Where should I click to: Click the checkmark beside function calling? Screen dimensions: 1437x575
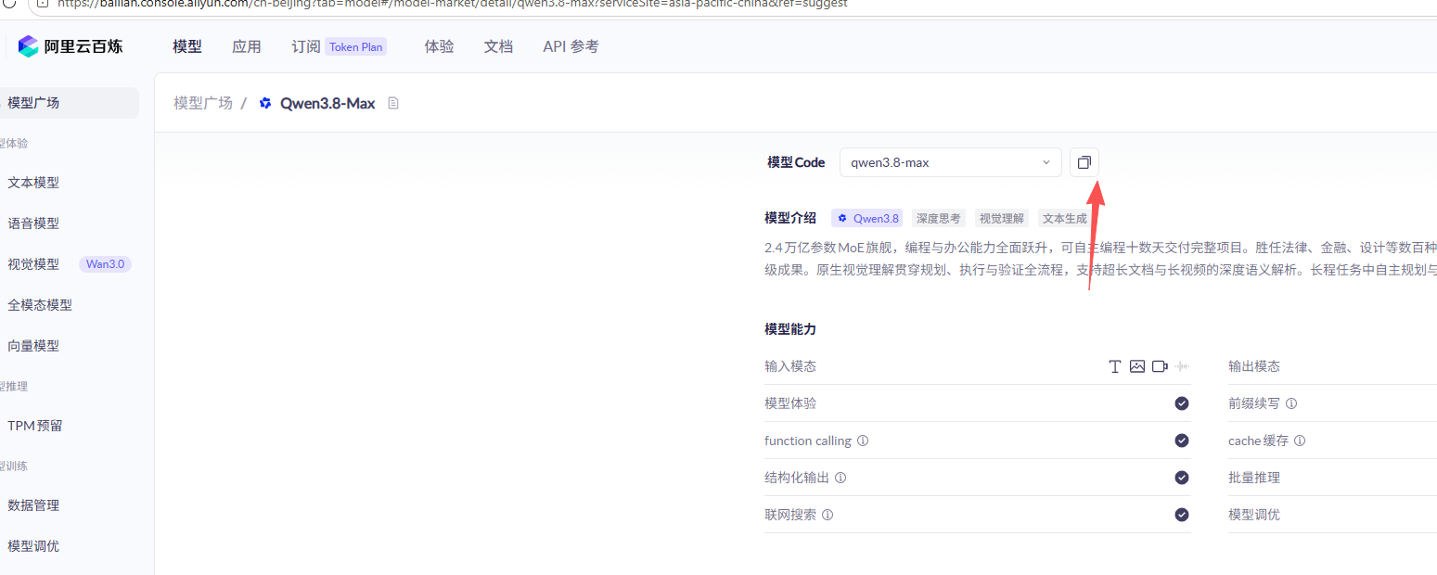coord(1182,441)
